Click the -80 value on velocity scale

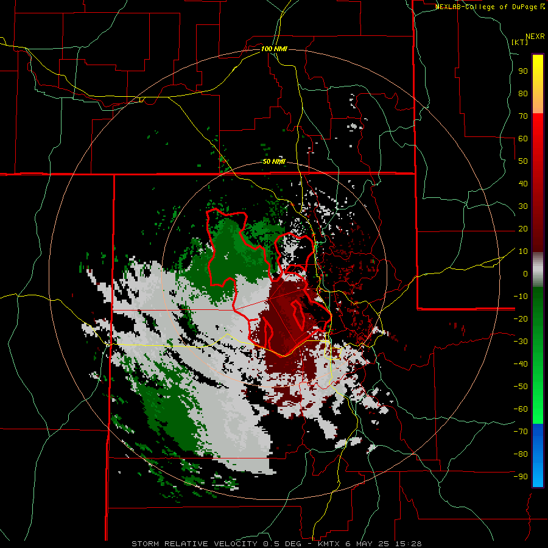[521, 454]
